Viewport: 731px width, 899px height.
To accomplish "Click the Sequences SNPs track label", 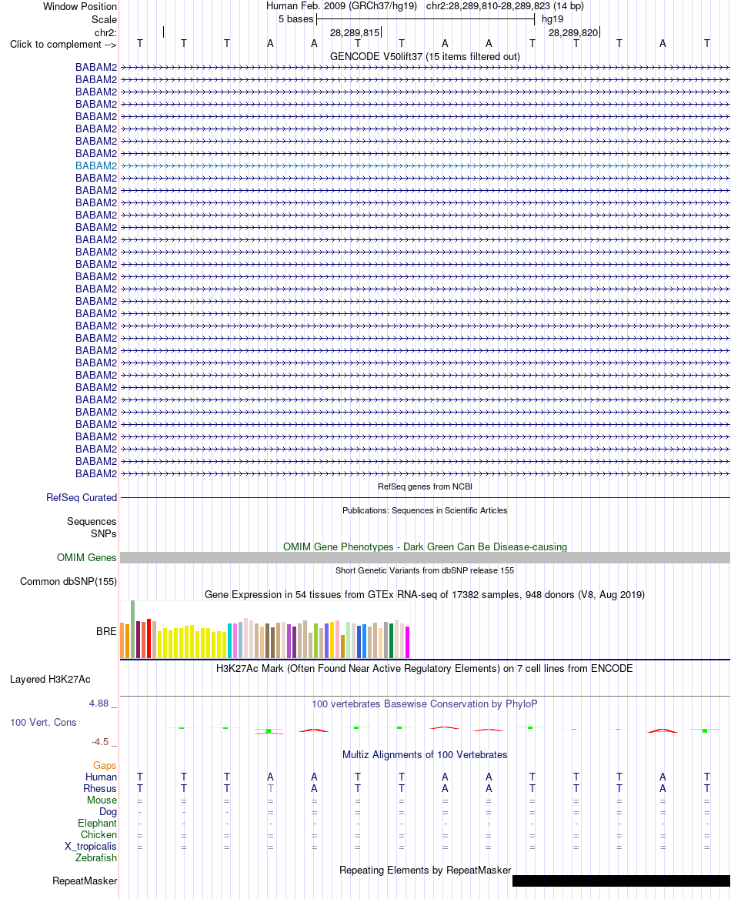I will pos(92,527).
